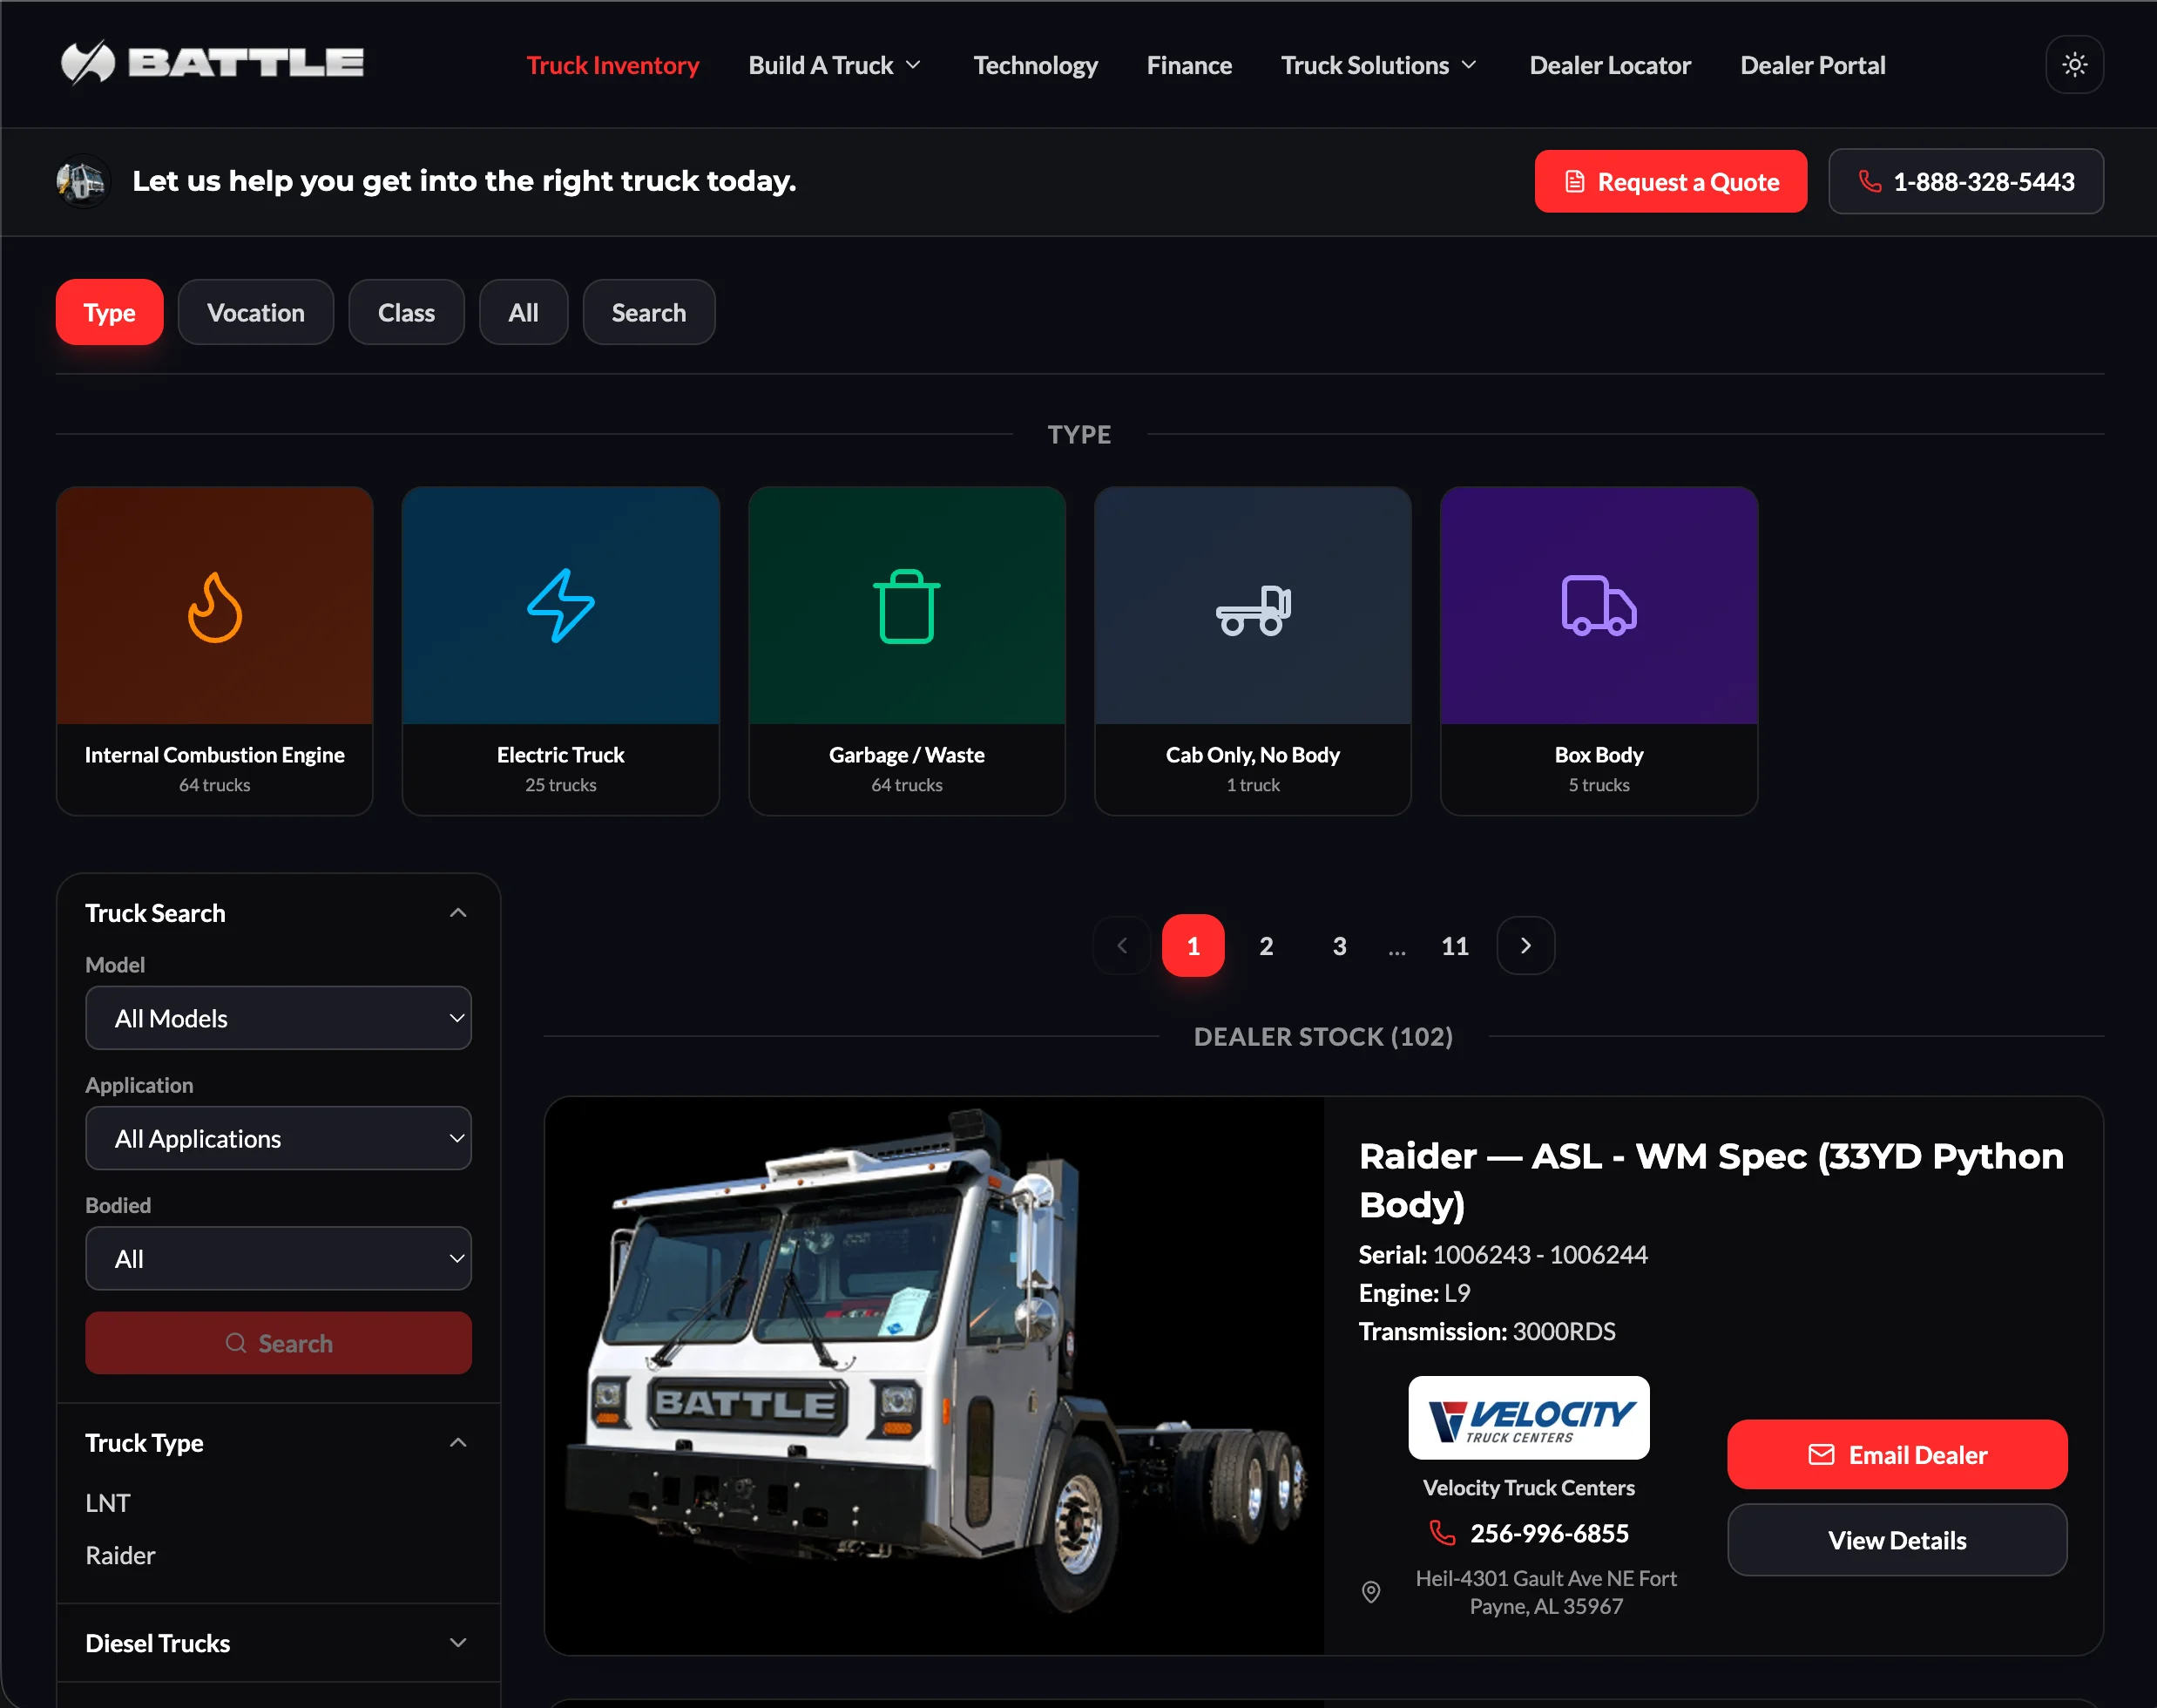2157x1708 pixels.
Task: Select current page 1 button
Action: [1193, 945]
